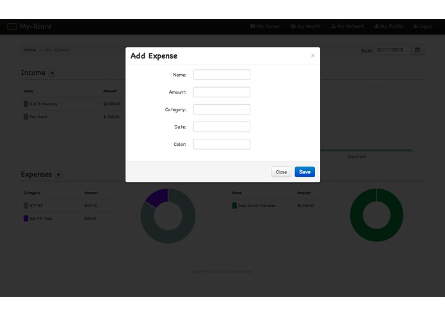Click the plus icon next to Expenses

58,175
